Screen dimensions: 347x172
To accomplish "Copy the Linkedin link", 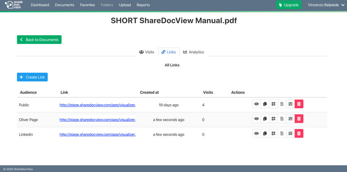I will (x=265, y=134).
